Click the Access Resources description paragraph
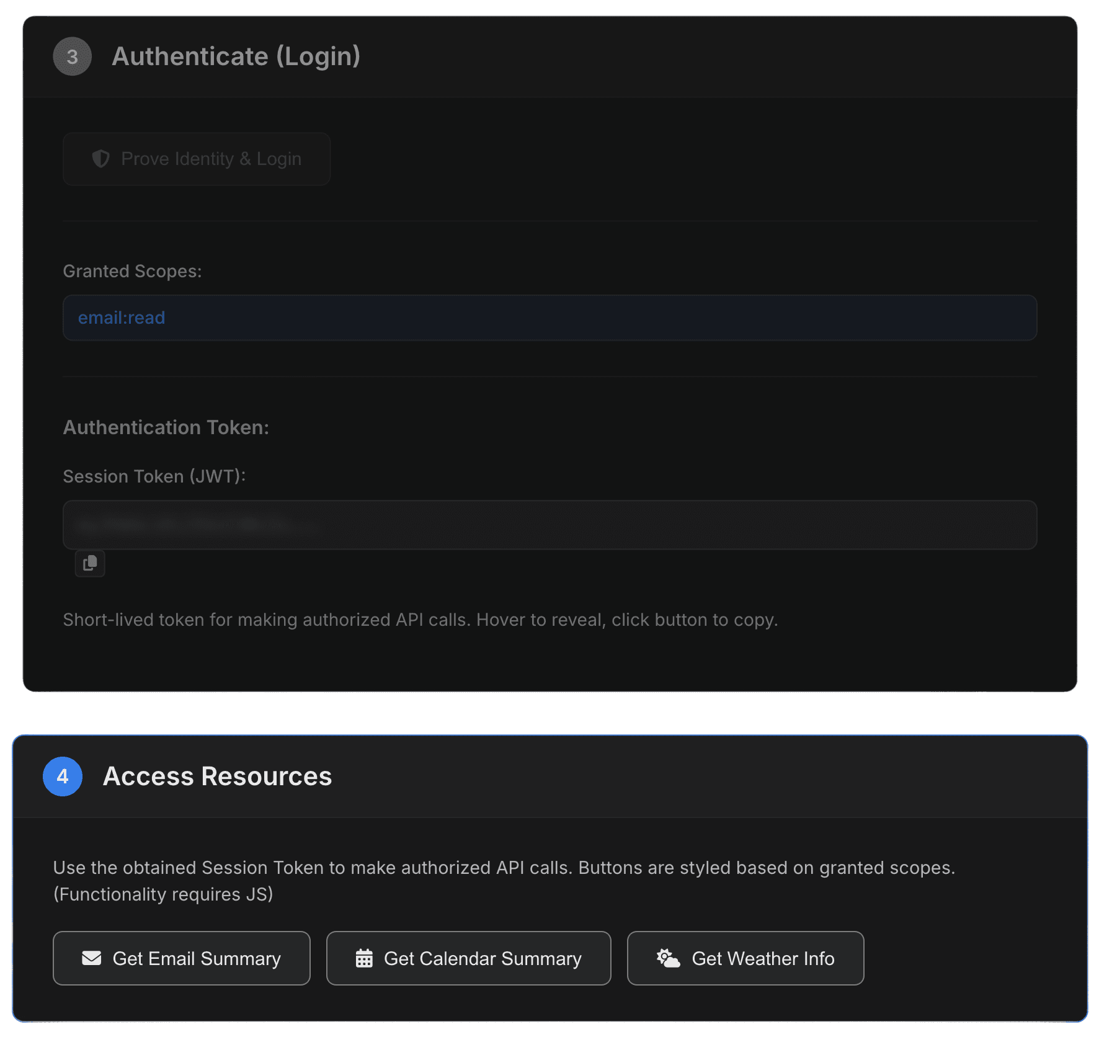This screenshot has width=1099, height=1037. [504, 881]
